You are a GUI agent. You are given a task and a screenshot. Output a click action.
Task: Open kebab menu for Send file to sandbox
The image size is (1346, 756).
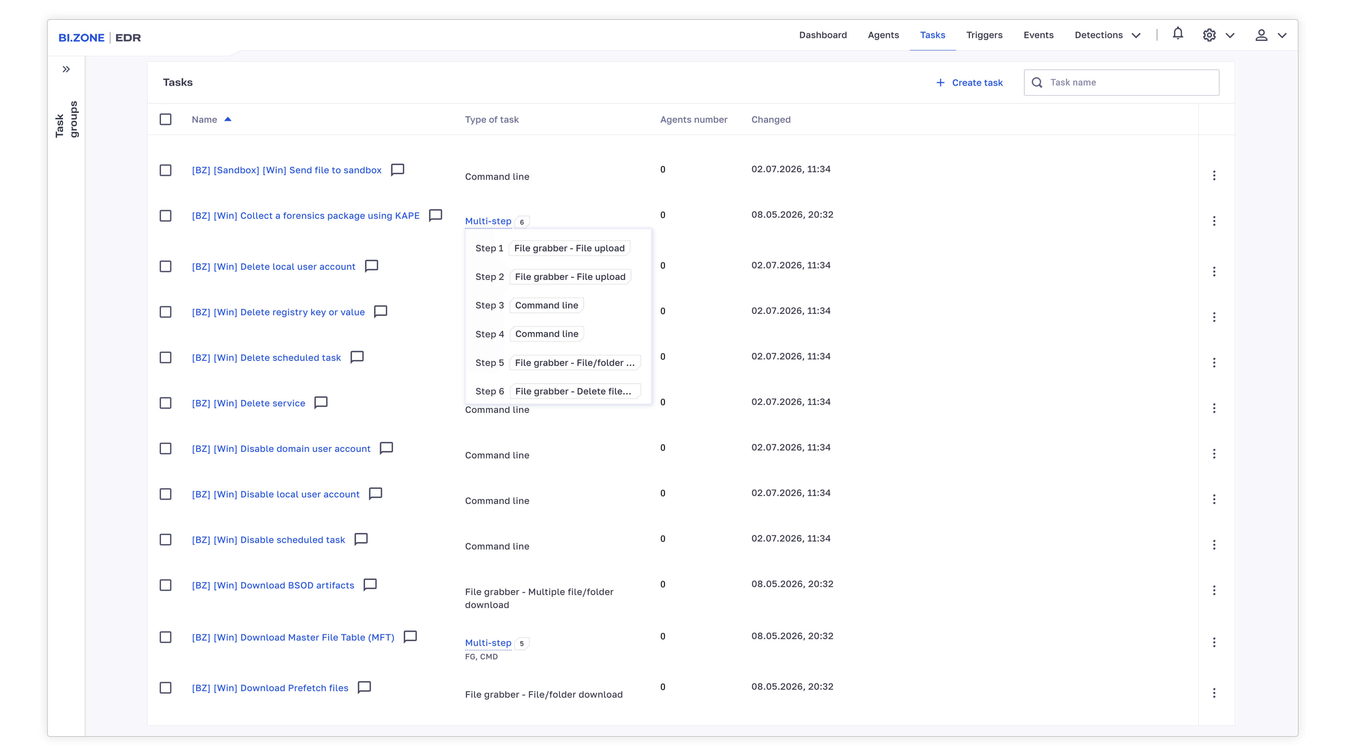(x=1214, y=175)
